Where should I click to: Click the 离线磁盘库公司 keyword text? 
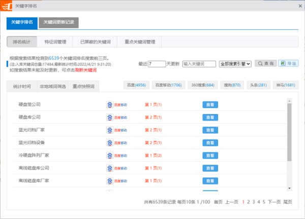pos(34,168)
